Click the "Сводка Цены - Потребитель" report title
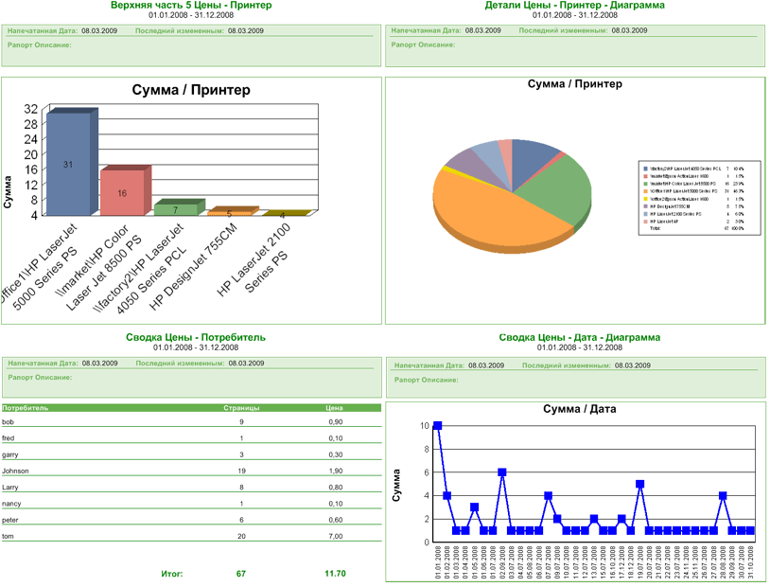770x587 pixels. 196,337
